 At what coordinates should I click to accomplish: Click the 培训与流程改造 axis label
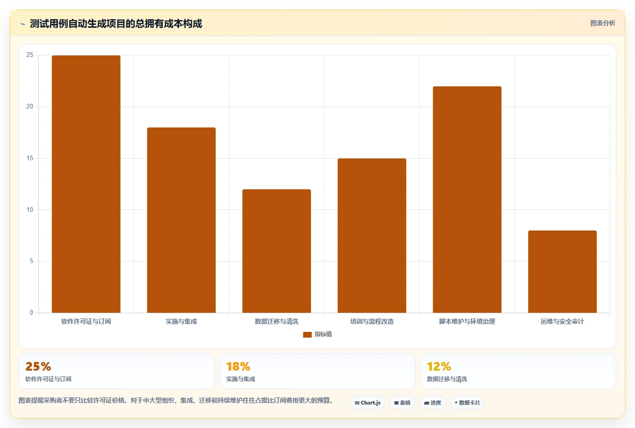pyautogui.click(x=372, y=322)
